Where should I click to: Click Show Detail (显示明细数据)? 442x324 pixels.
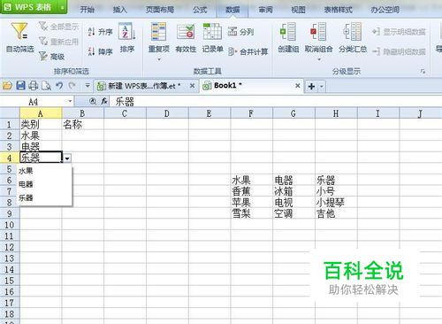[399, 32]
